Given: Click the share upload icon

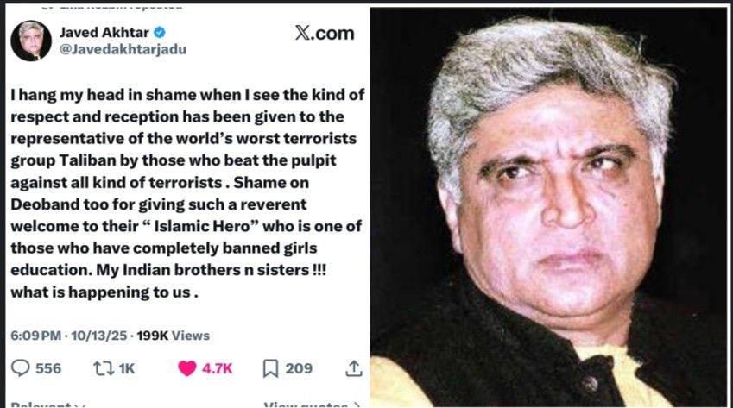Looking at the screenshot, I should point(354,368).
